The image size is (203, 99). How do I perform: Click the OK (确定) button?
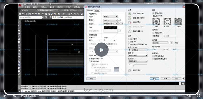[155, 78]
